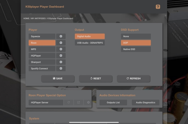Toggle the HQPlayer Server option

point(46,103)
